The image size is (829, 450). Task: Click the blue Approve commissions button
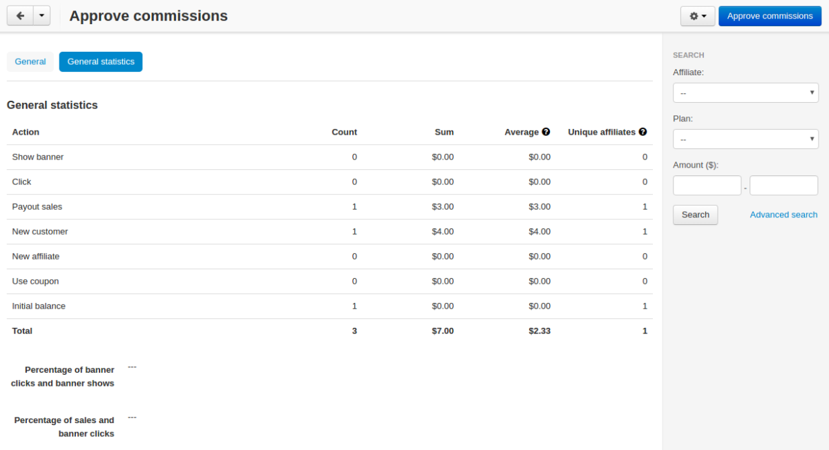point(770,16)
